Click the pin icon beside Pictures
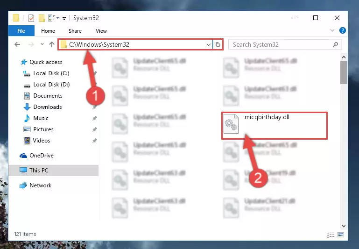This screenshot has width=359, height=249. click(x=95, y=129)
